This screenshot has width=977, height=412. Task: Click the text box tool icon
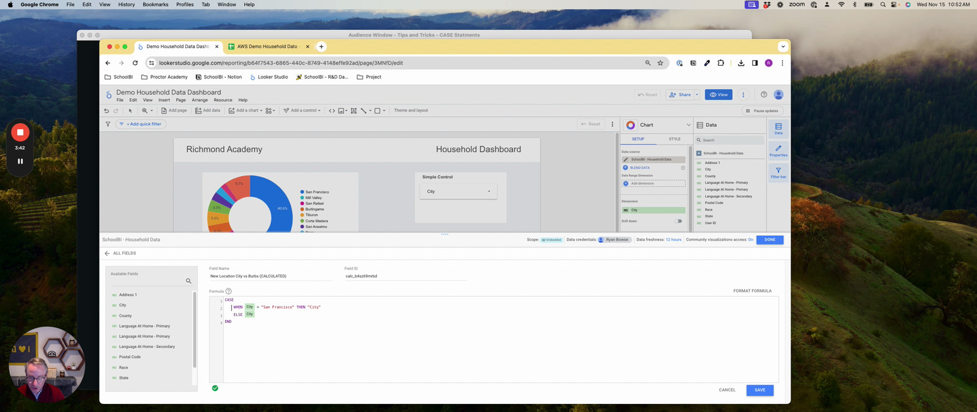(354, 110)
